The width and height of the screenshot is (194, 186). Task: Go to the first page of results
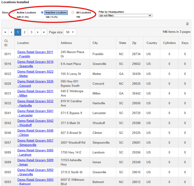[5, 32]
